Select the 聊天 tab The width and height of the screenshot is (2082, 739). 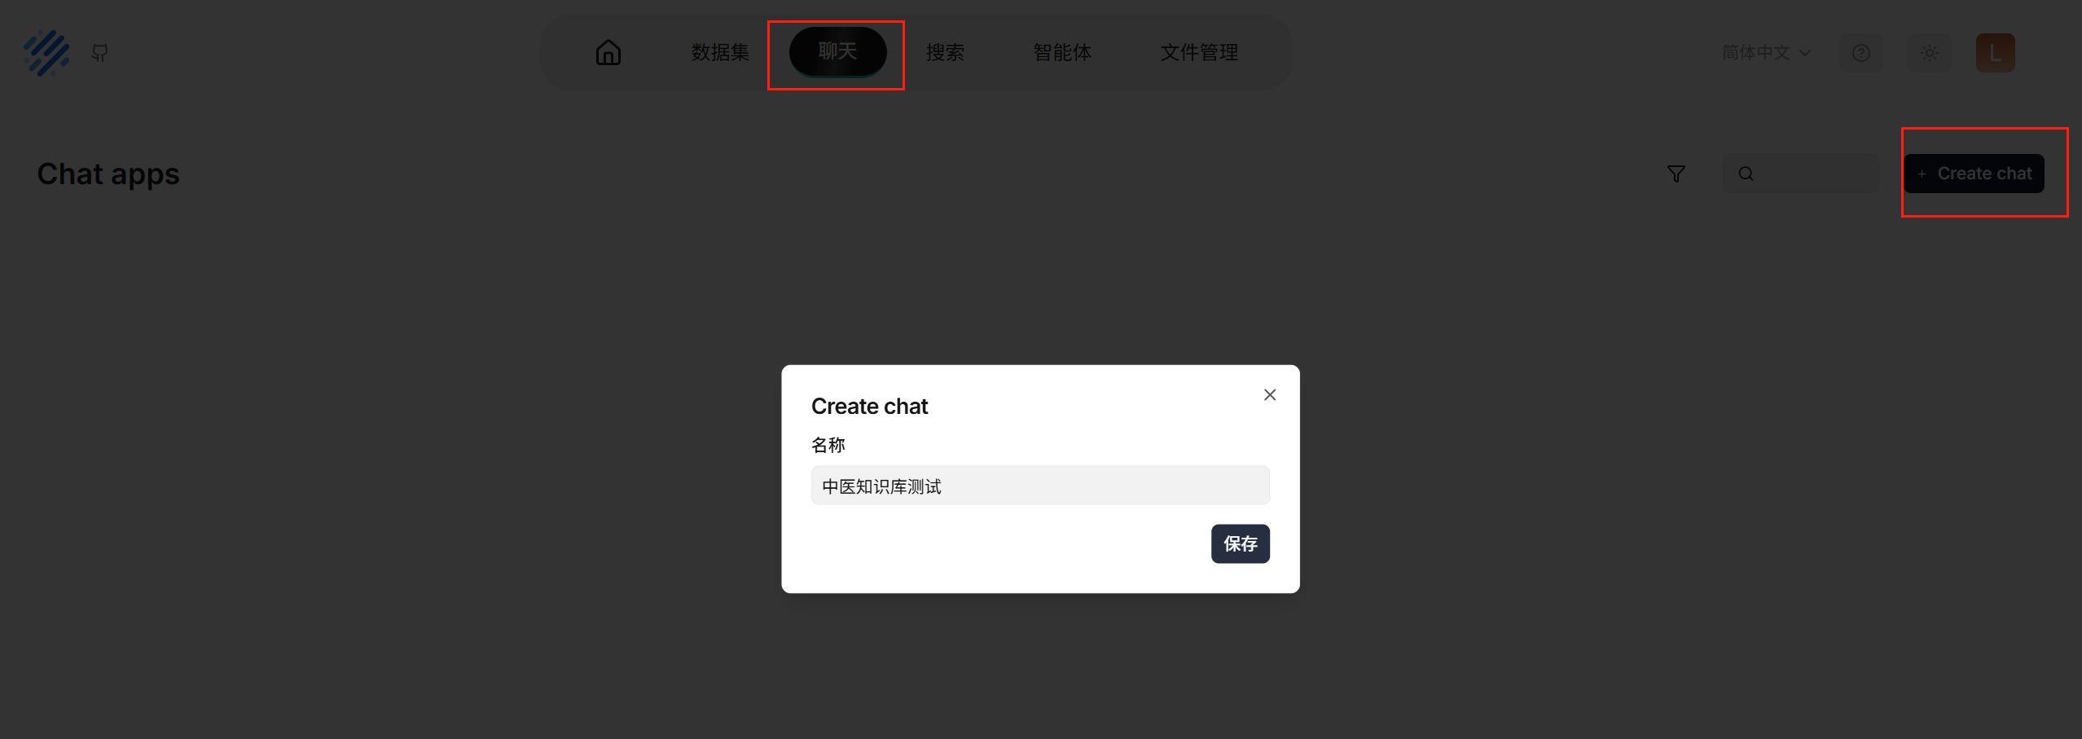tap(837, 52)
